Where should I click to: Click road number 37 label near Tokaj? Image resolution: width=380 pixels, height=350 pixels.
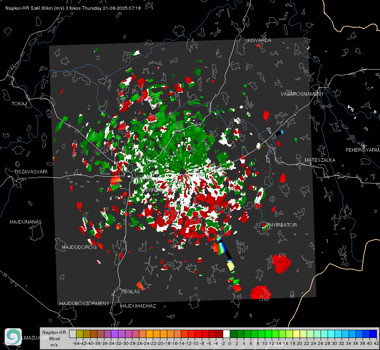pyautogui.click(x=12, y=67)
